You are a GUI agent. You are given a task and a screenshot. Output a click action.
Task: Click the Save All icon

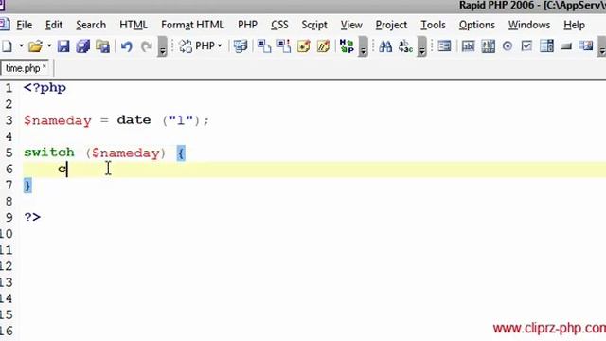82,46
